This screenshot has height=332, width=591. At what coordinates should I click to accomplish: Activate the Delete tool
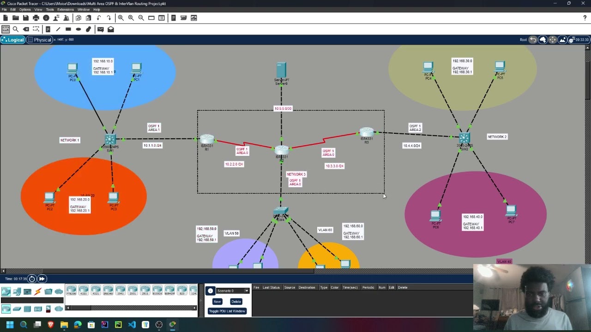click(x=26, y=29)
